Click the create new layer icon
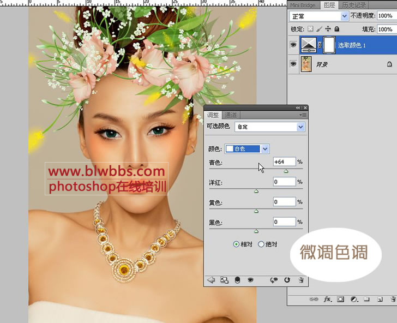This screenshot has height=323, width=397. (x=380, y=300)
